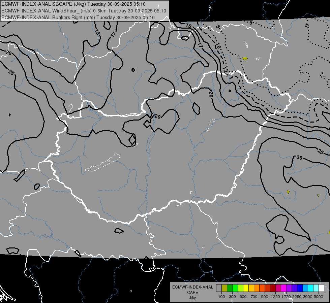Click the WindShear 0-6km title line
Image resolution: width=330 pixels, height=303 pixels.
pos(84,11)
